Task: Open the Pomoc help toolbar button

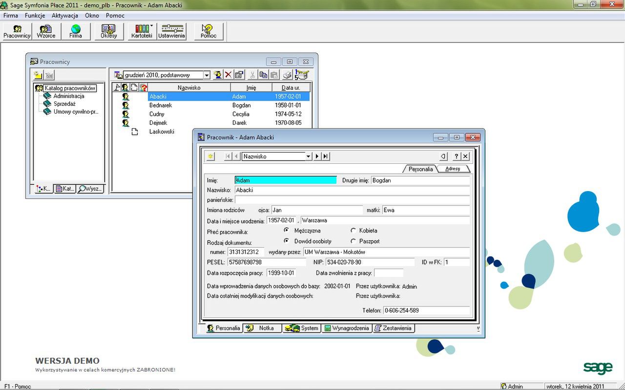Action: (x=208, y=32)
